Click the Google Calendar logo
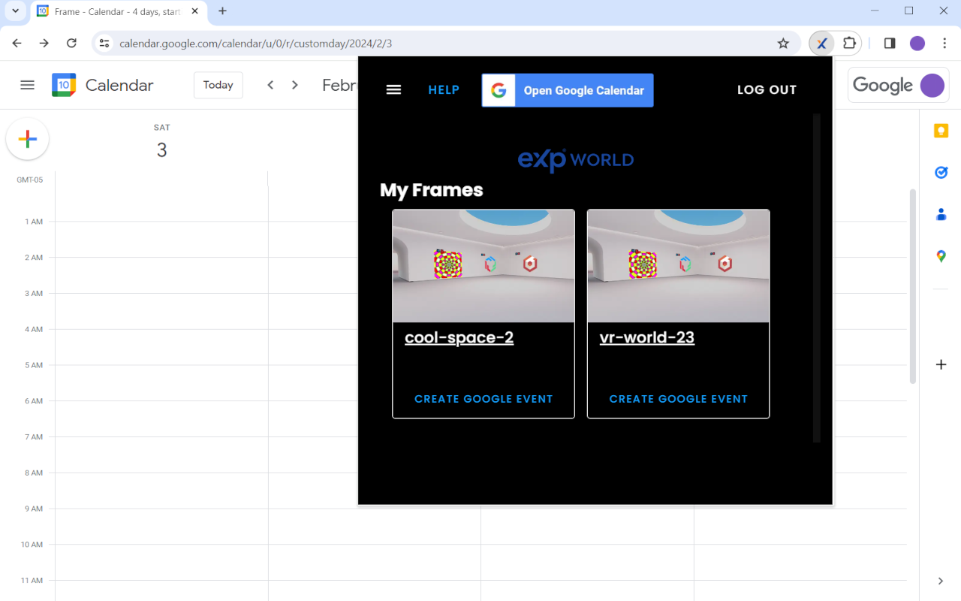 coord(64,85)
